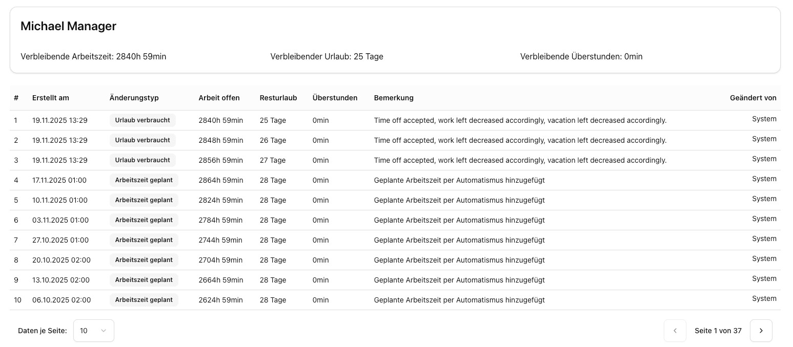Viewport: 793px width, 347px height.
Task: Click the Überstunden column header
Action: 335,98
